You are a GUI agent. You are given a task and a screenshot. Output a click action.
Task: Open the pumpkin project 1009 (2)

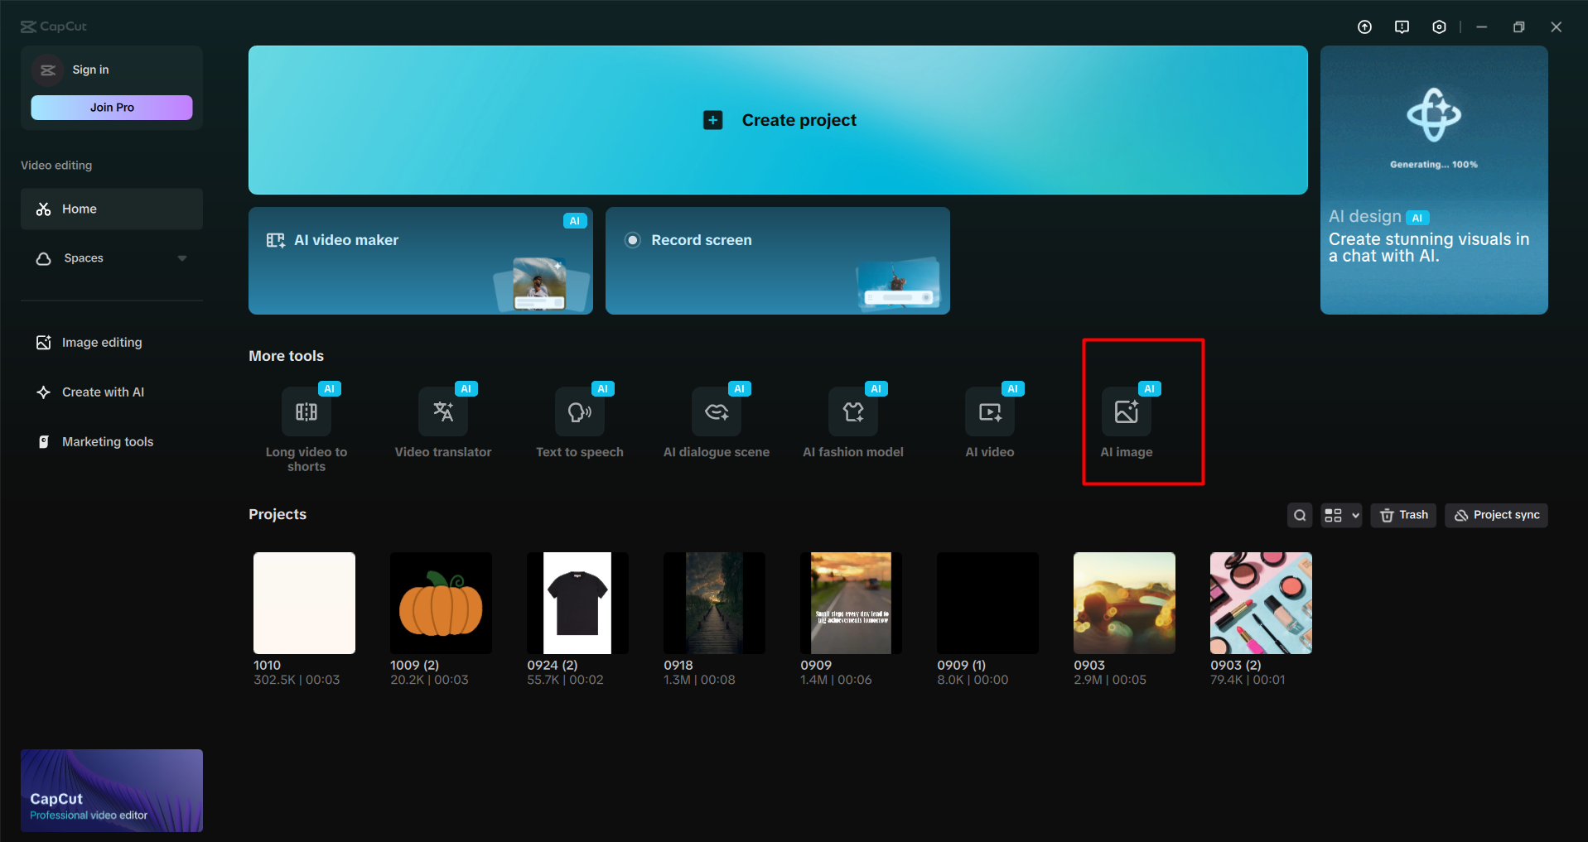(x=440, y=603)
